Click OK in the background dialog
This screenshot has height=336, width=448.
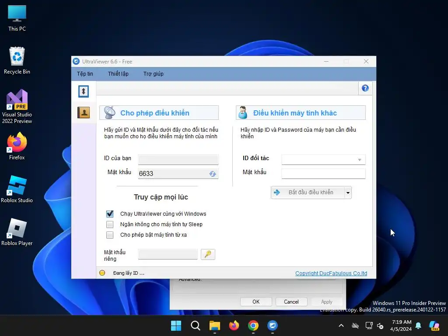(x=256, y=302)
